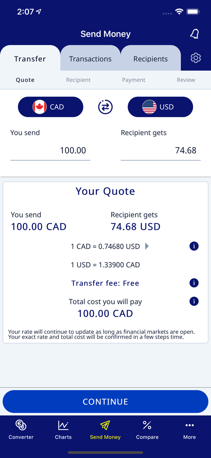This screenshot has width=211, height=458.
Task: Tap info icon beside Total cost
Action: 194,301
